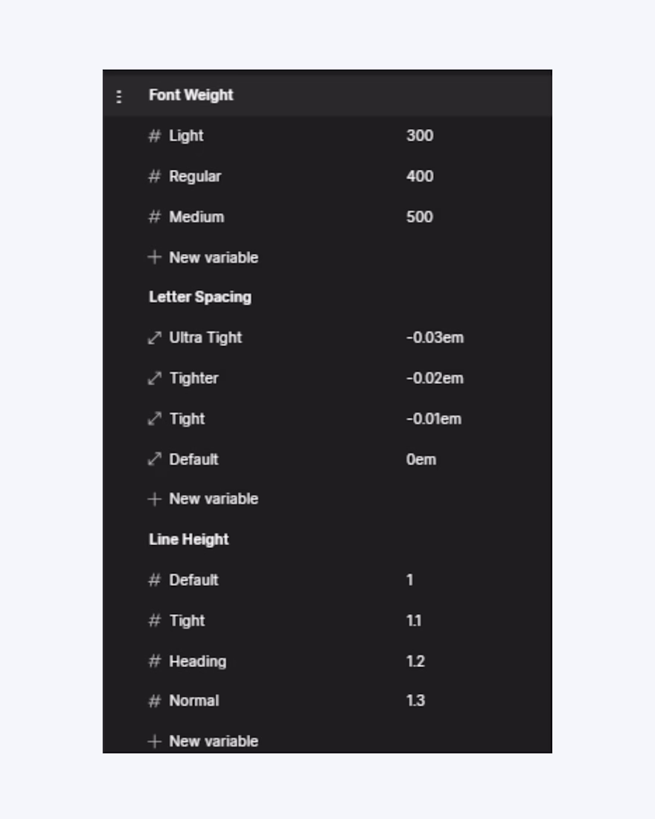
Task: Click the number icon next to Medium
Action: click(x=155, y=217)
